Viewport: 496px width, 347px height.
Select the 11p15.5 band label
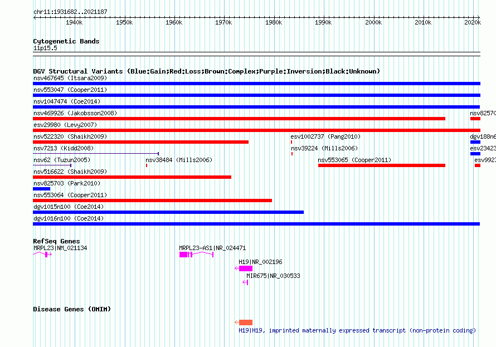tap(45, 48)
